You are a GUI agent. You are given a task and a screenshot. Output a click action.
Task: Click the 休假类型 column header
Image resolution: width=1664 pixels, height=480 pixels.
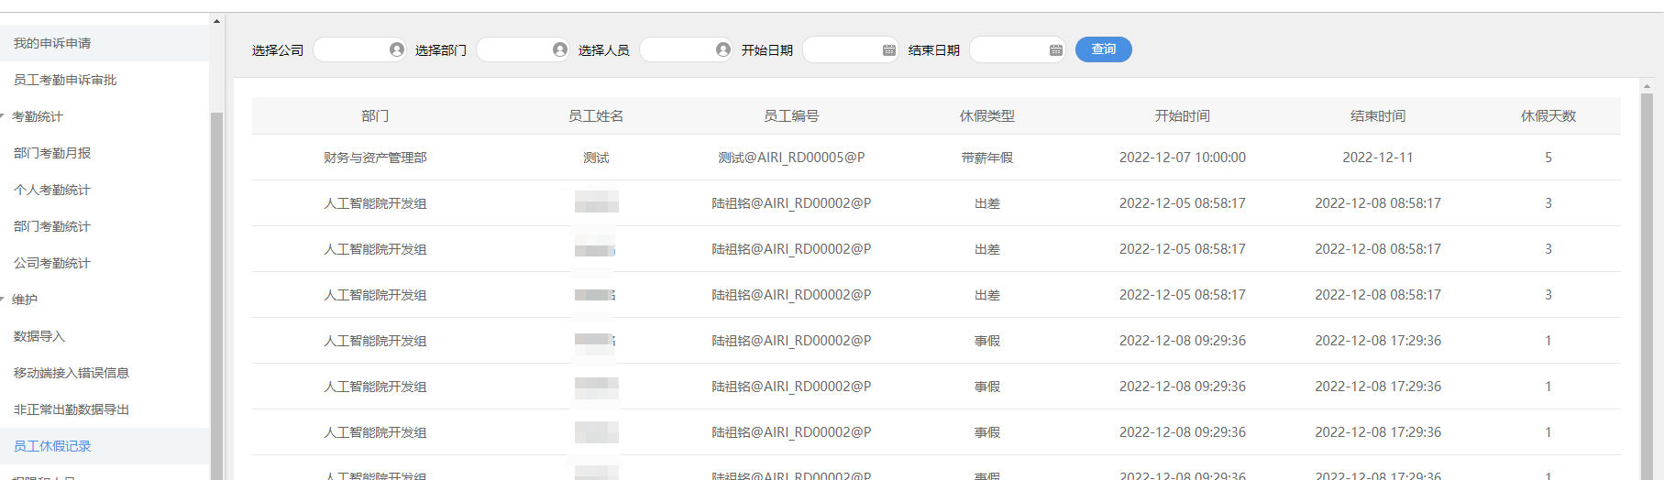click(987, 116)
